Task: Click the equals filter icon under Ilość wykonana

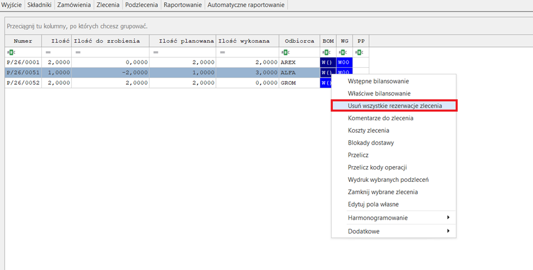Action: coord(223,52)
